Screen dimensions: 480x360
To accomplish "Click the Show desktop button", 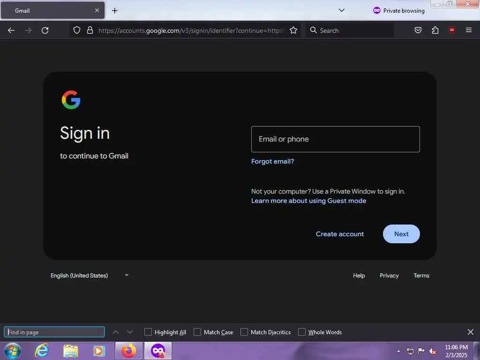I will click(477, 351).
